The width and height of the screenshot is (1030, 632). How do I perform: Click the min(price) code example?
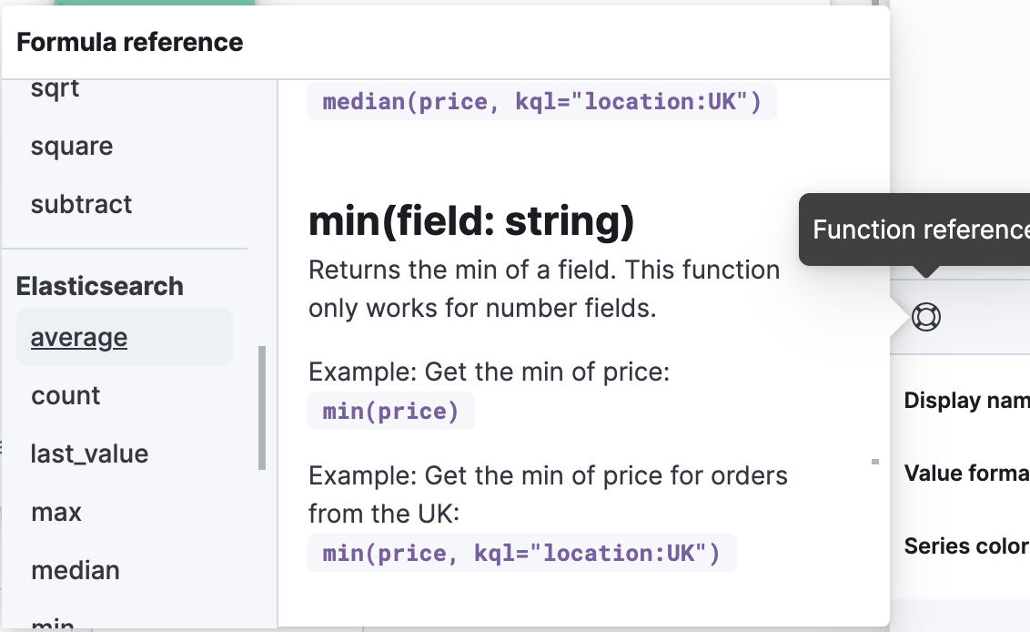pyautogui.click(x=391, y=412)
